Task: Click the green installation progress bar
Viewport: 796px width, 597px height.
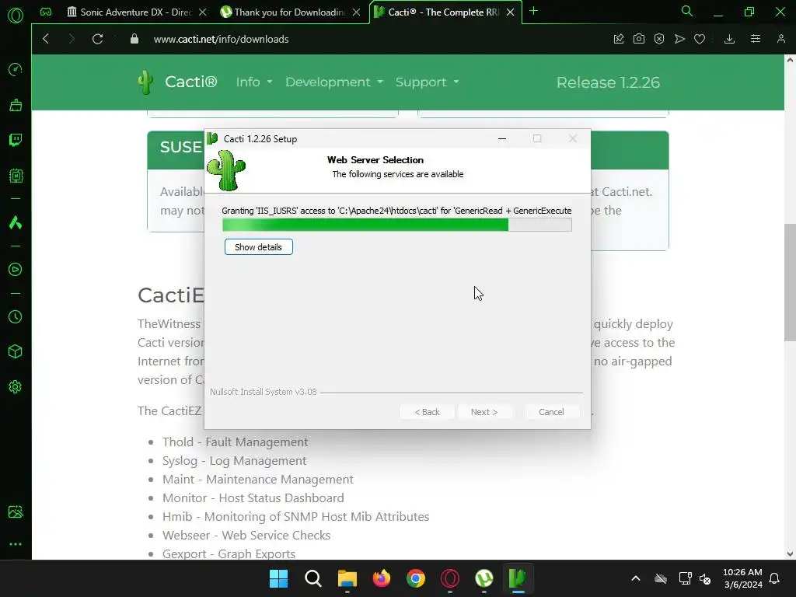Action: pos(397,225)
